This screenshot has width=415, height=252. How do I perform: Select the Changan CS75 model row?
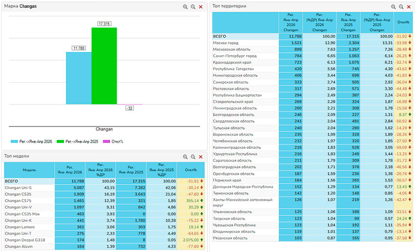coord(104,201)
